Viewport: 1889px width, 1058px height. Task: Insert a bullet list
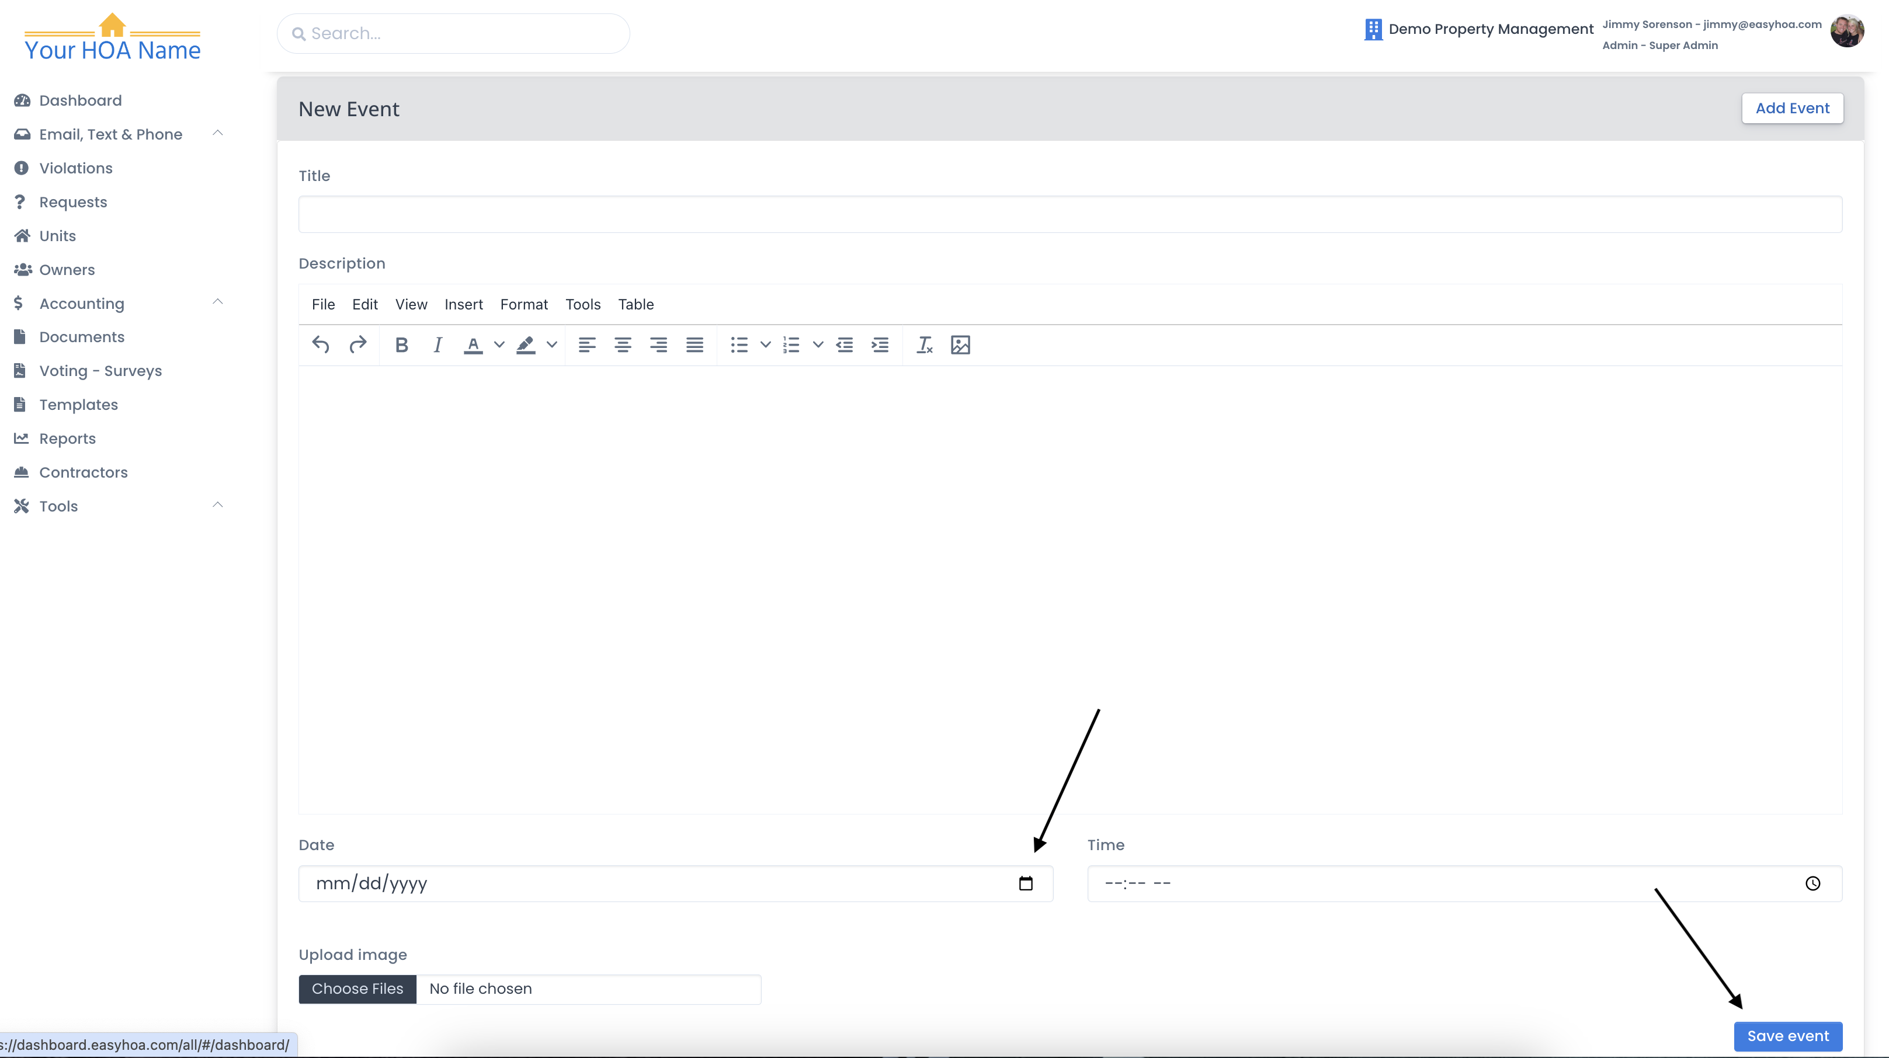pyautogui.click(x=739, y=344)
